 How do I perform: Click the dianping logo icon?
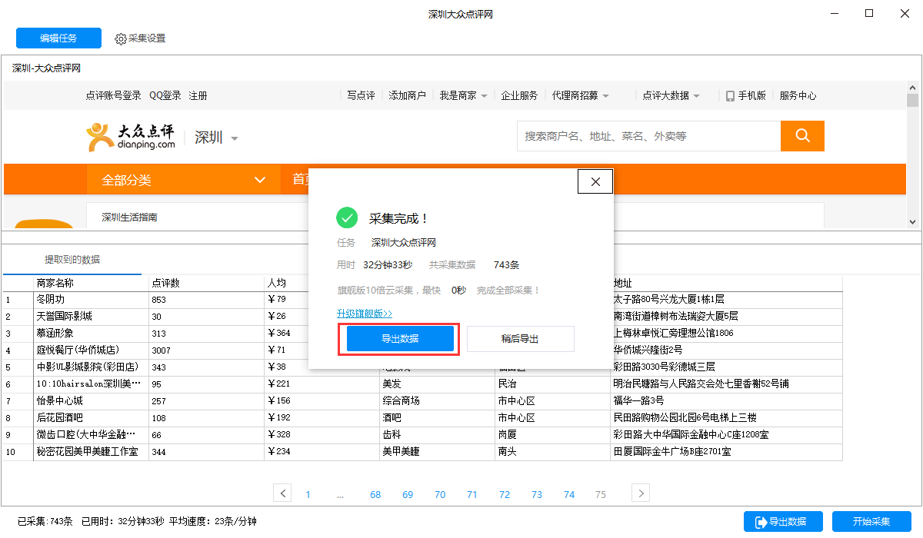(x=99, y=137)
